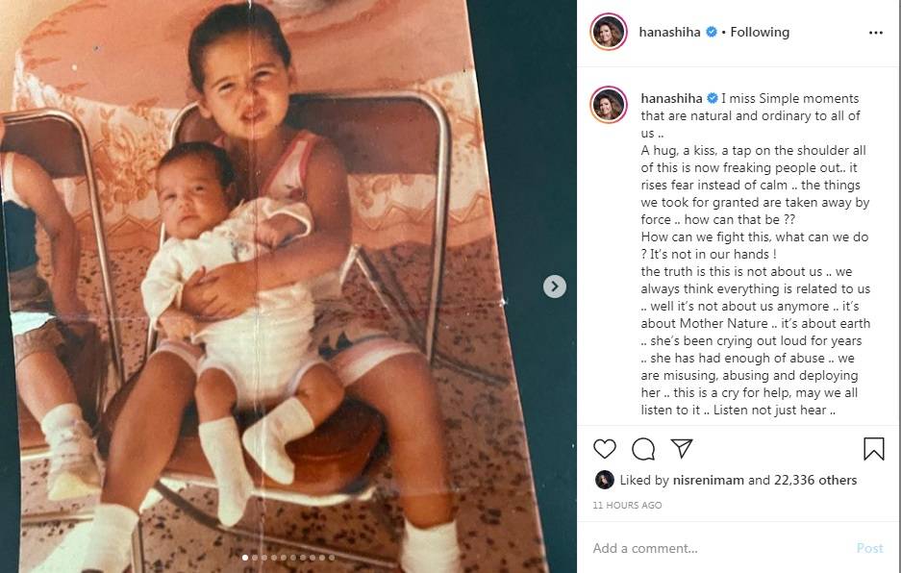Screen dimensions: 901x573
Task: Jump to the last carousel dot indicator
Action: click(332, 558)
